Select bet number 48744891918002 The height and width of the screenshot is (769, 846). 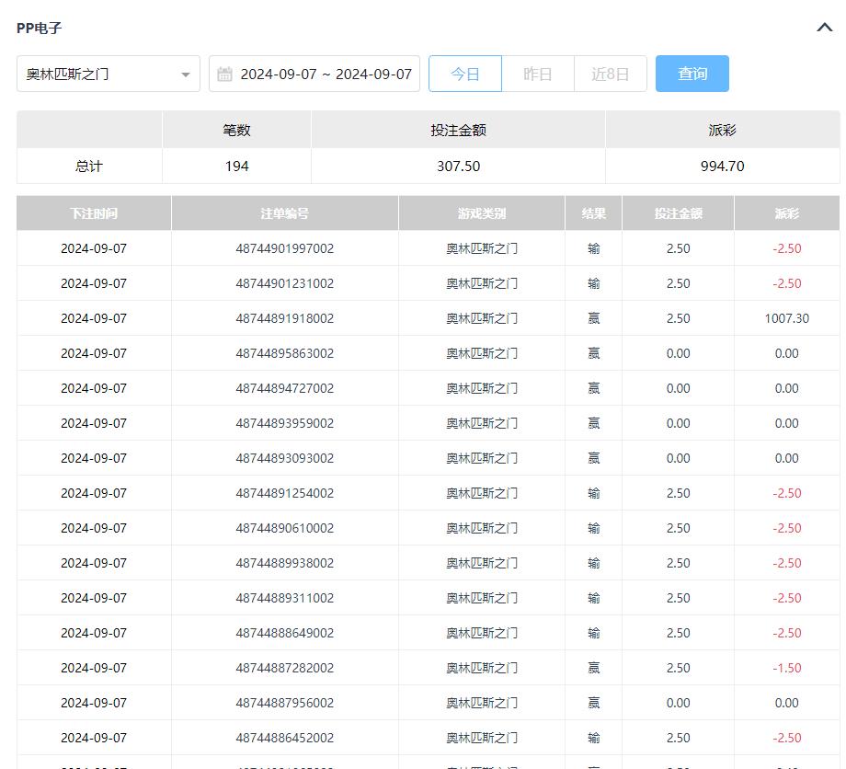click(x=284, y=318)
